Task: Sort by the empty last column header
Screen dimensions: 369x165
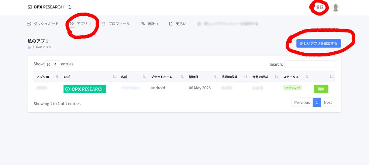Action: coord(323,77)
